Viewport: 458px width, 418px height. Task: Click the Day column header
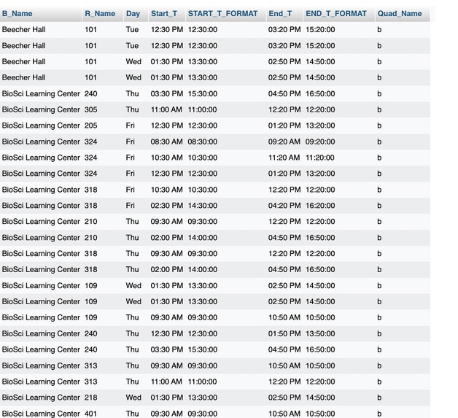(x=133, y=14)
